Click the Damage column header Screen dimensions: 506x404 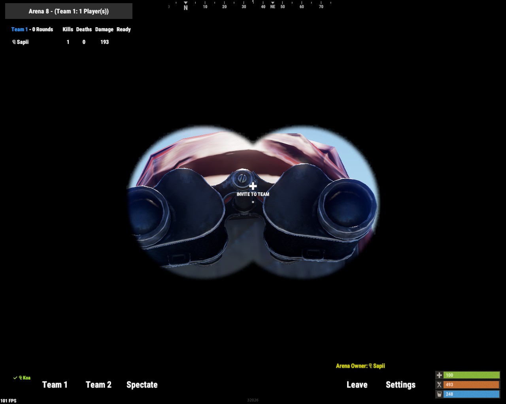point(104,30)
